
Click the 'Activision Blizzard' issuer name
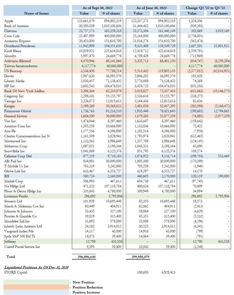17,61
